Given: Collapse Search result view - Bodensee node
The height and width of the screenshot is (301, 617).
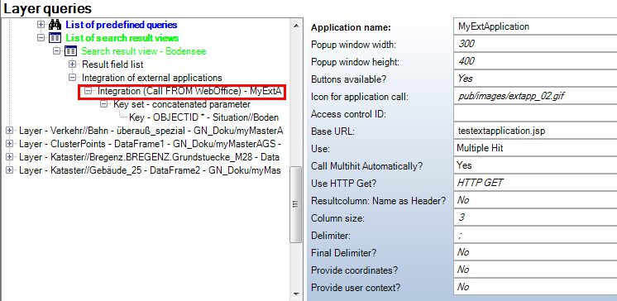Looking at the screenshot, I should [56, 51].
